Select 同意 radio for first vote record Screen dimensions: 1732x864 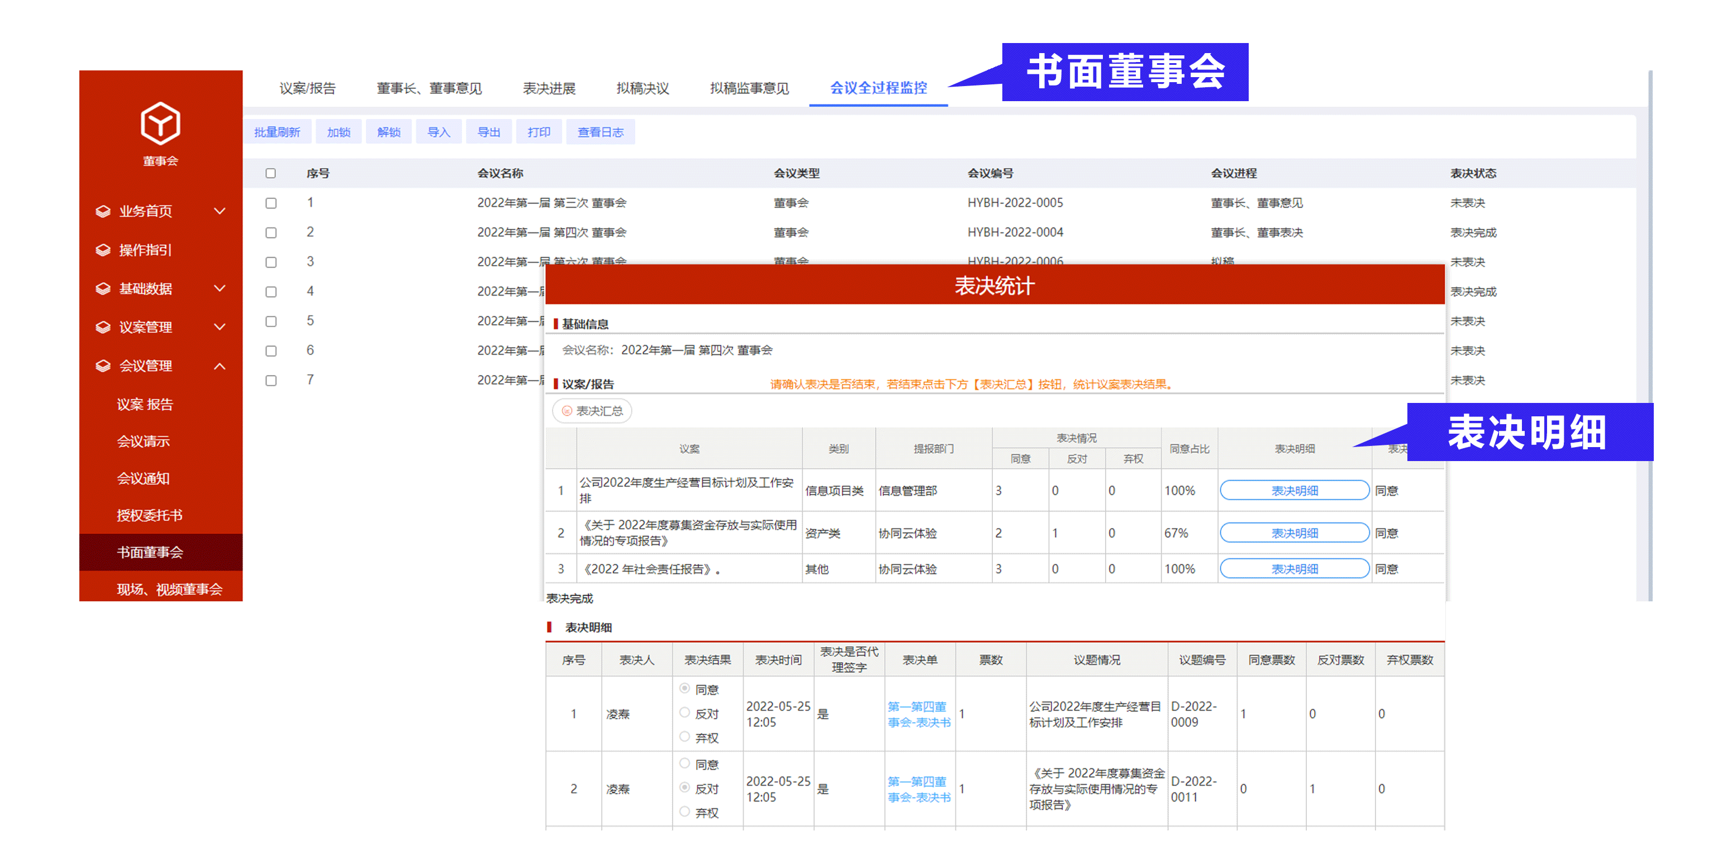(x=684, y=689)
